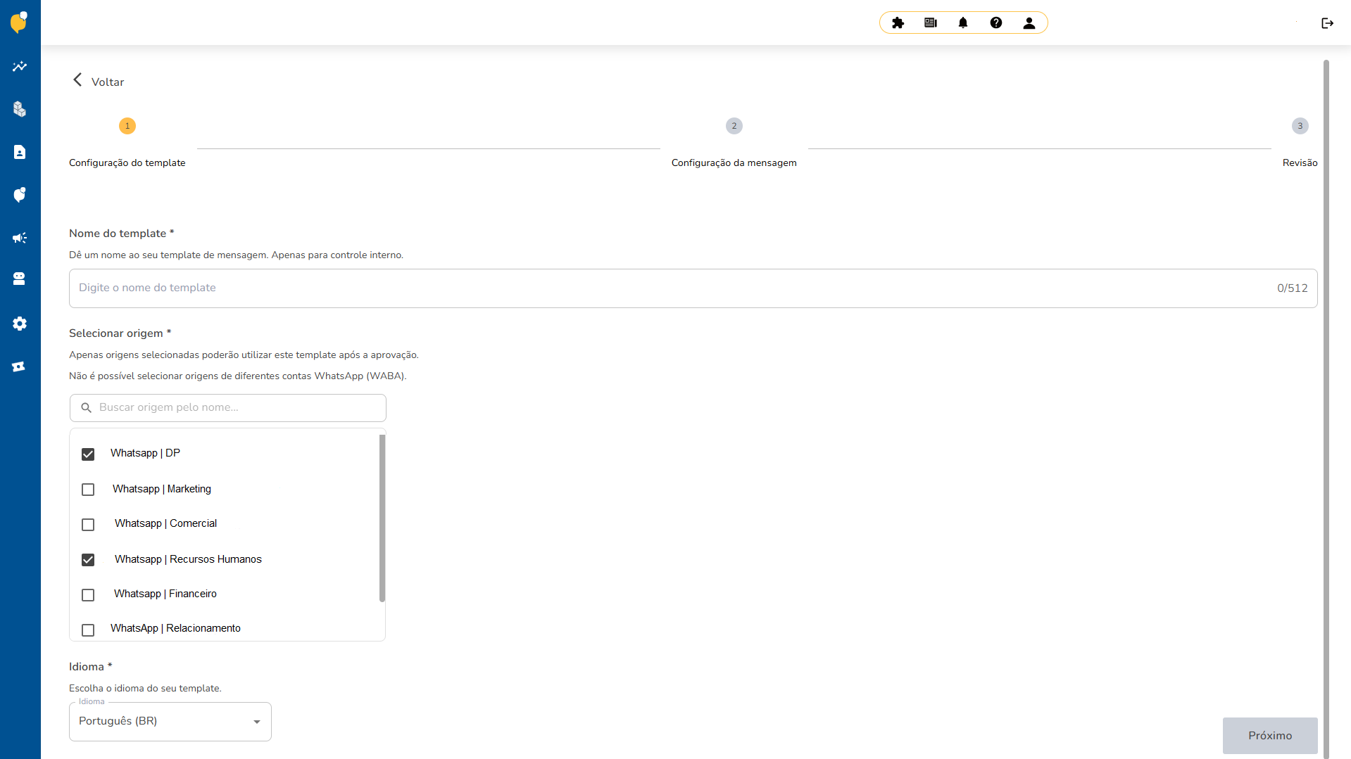Go to step 3 Revisão
1351x759 pixels.
click(1300, 126)
